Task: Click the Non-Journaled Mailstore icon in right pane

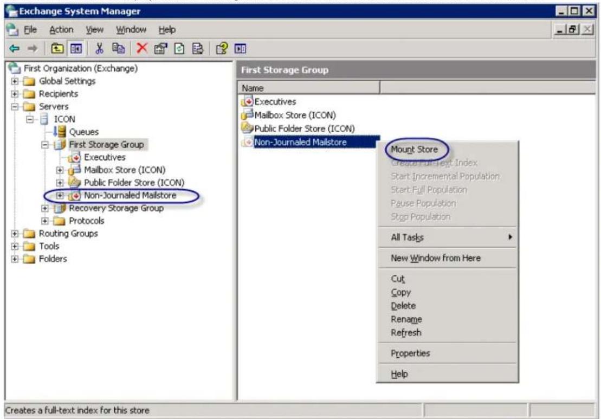Action: (x=247, y=142)
